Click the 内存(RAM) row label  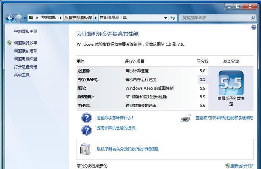[x=88, y=79]
